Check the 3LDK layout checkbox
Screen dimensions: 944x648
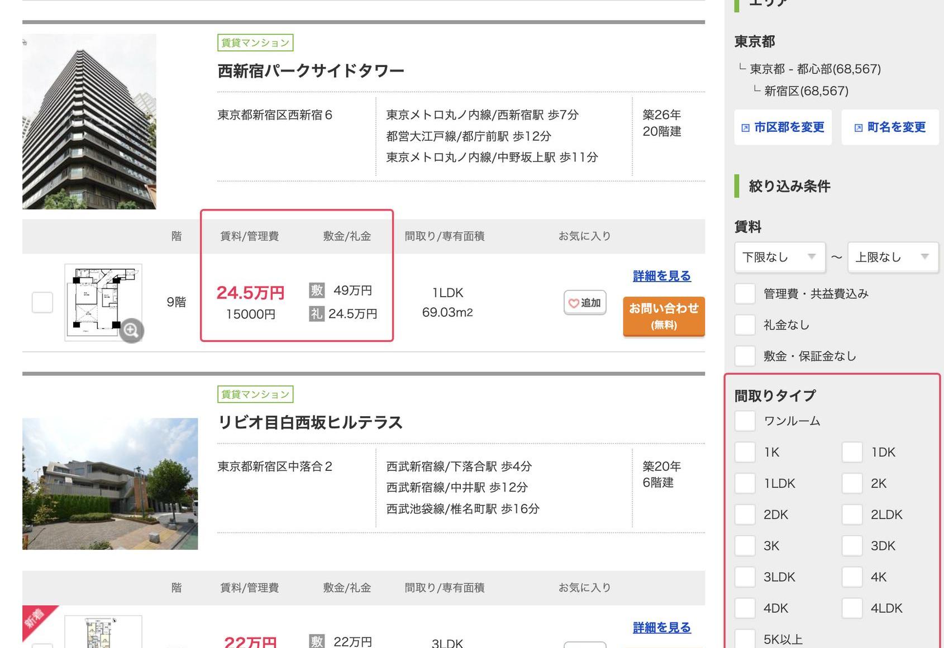click(745, 577)
